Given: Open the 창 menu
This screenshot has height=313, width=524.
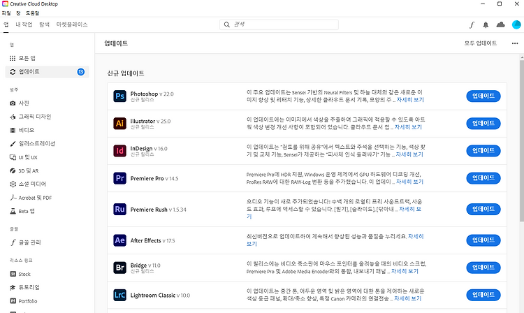Looking at the screenshot, I should tap(18, 13).
